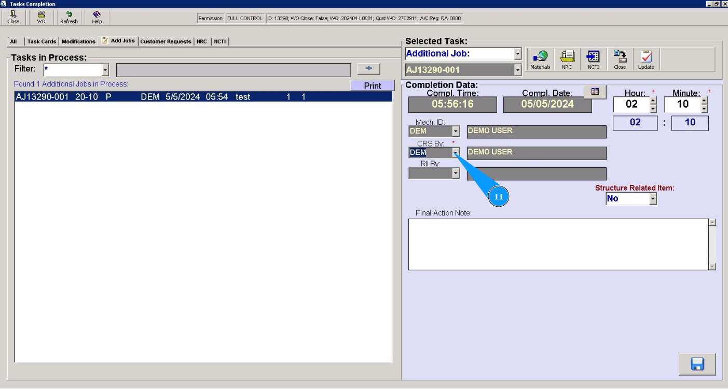Click the Close toolbar icon
The image size is (728, 389).
tap(13, 17)
